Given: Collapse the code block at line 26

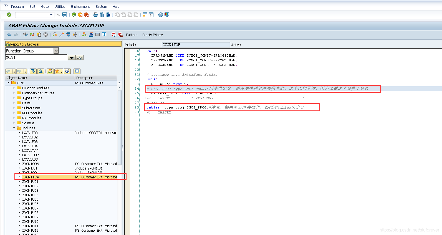Looking at the screenshot, I should point(144,98).
